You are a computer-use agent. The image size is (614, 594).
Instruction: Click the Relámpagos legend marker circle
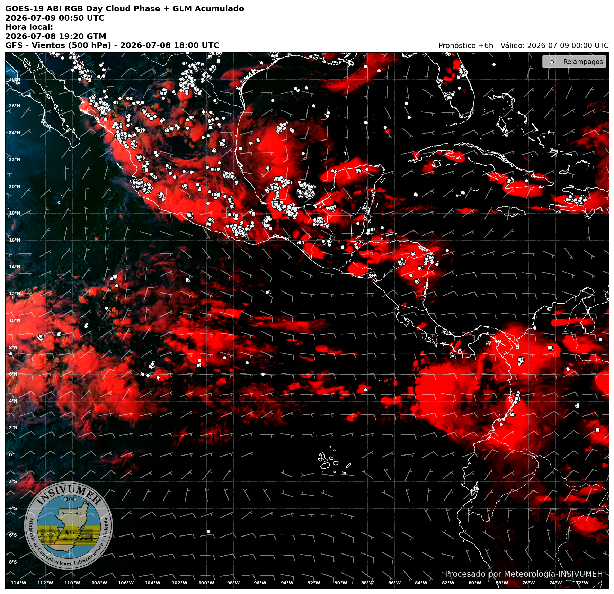click(552, 62)
